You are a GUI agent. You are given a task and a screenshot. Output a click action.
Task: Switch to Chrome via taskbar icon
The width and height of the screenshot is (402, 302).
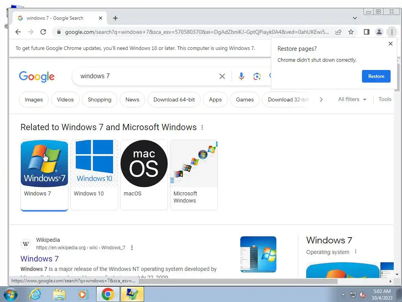click(108, 294)
